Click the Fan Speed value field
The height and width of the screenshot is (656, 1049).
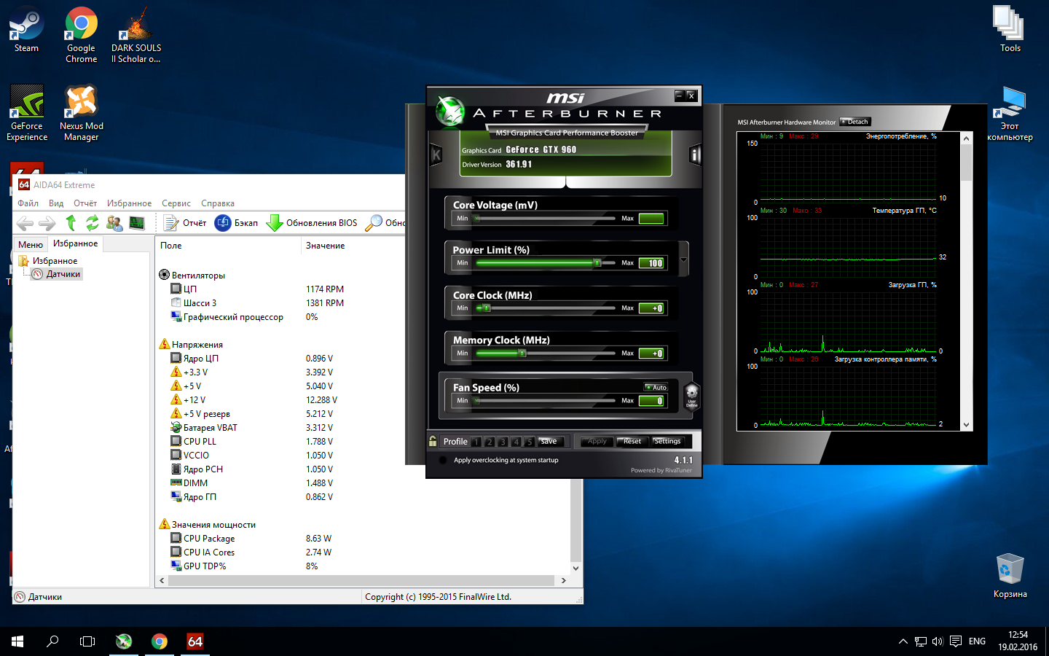651,401
